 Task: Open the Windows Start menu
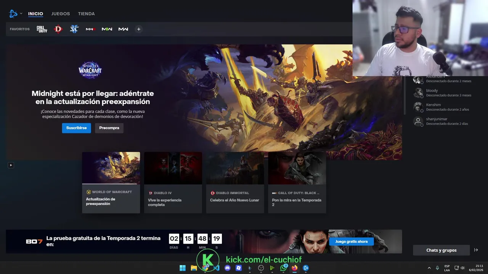tap(183, 268)
